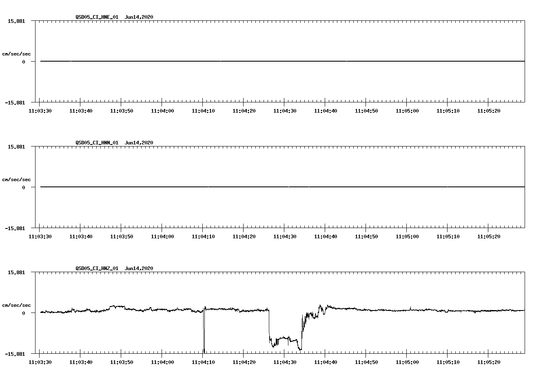Click the 11:03:50 time label on HNZ axis
Viewport: 554px width, 377px height.
pos(122,362)
